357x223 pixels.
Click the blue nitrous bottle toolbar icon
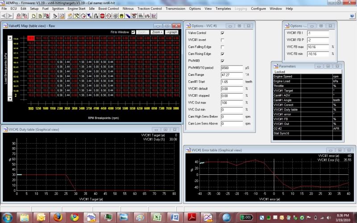click(x=128, y=16)
